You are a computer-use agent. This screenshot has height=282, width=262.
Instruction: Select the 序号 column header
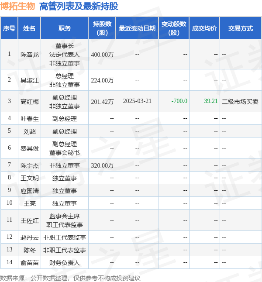pos(9,28)
